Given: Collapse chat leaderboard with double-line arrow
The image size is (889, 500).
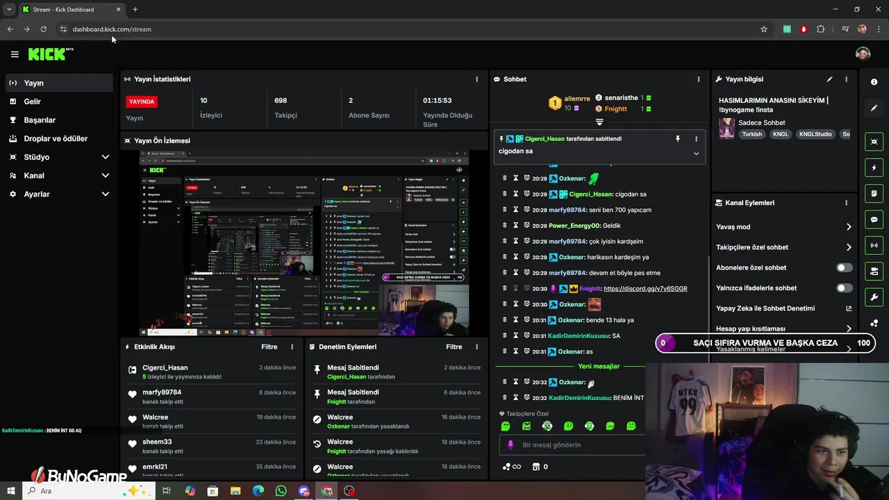Looking at the screenshot, I should tap(599, 122).
